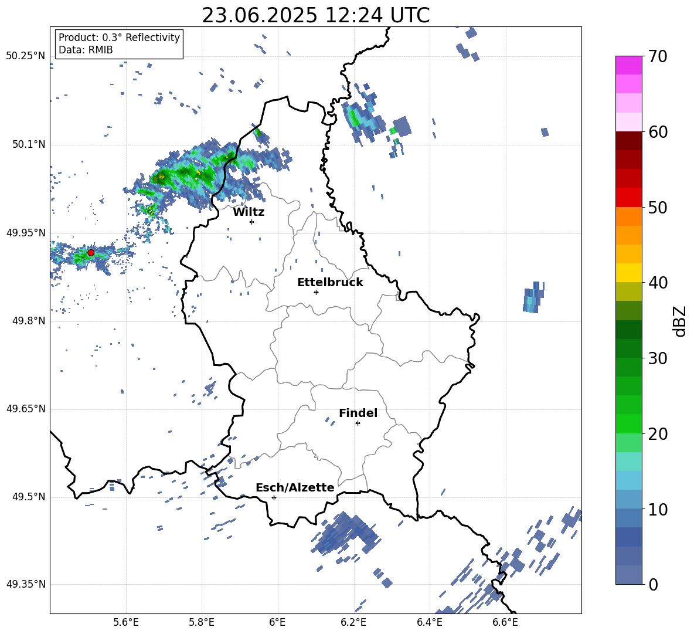Click the dBZ colorbar axis label
694x634 pixels.
coord(681,321)
